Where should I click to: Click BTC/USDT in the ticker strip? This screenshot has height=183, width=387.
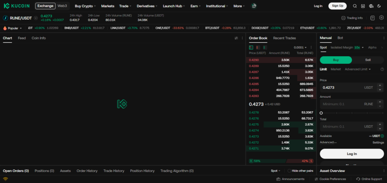(212, 28)
